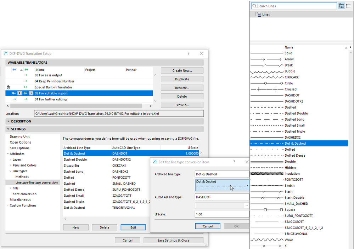Screen dimensions: 354x249
Task: Switch to list view icon in Lines panel
Action: (348, 6)
